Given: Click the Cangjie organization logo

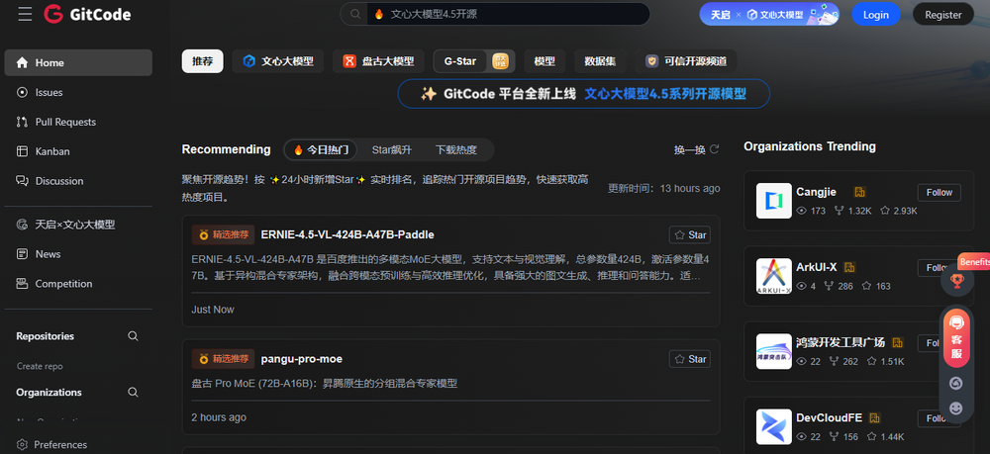Looking at the screenshot, I should point(773,201).
